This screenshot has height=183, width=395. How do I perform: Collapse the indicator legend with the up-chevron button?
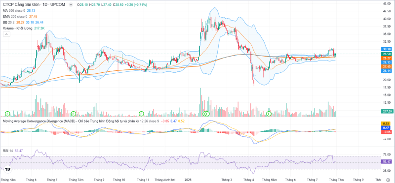pos(6,34)
